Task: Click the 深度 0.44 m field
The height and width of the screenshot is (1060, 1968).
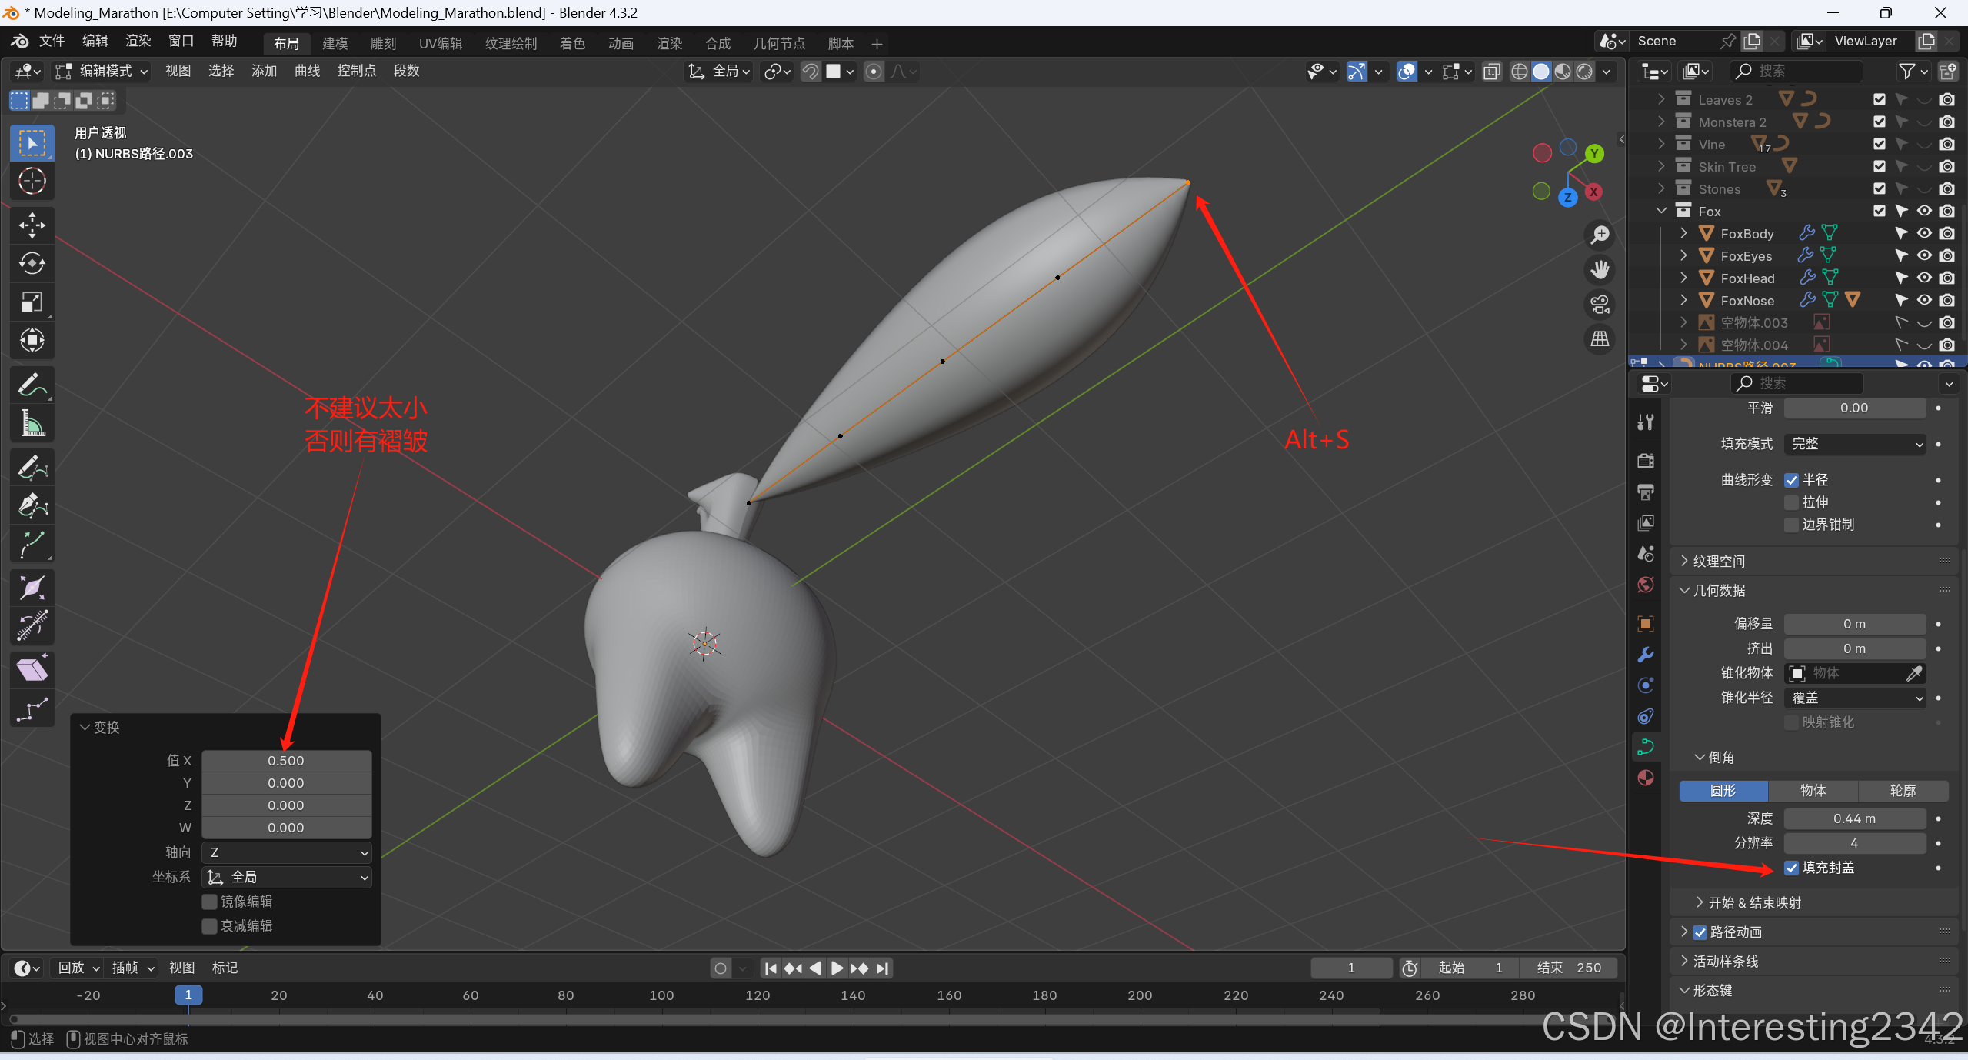Action: [1854, 818]
